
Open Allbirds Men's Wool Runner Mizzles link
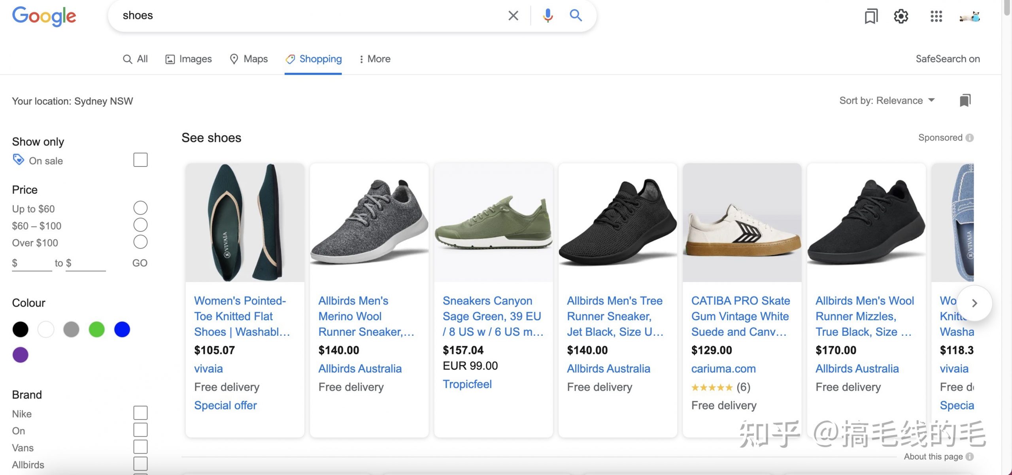coord(865,316)
